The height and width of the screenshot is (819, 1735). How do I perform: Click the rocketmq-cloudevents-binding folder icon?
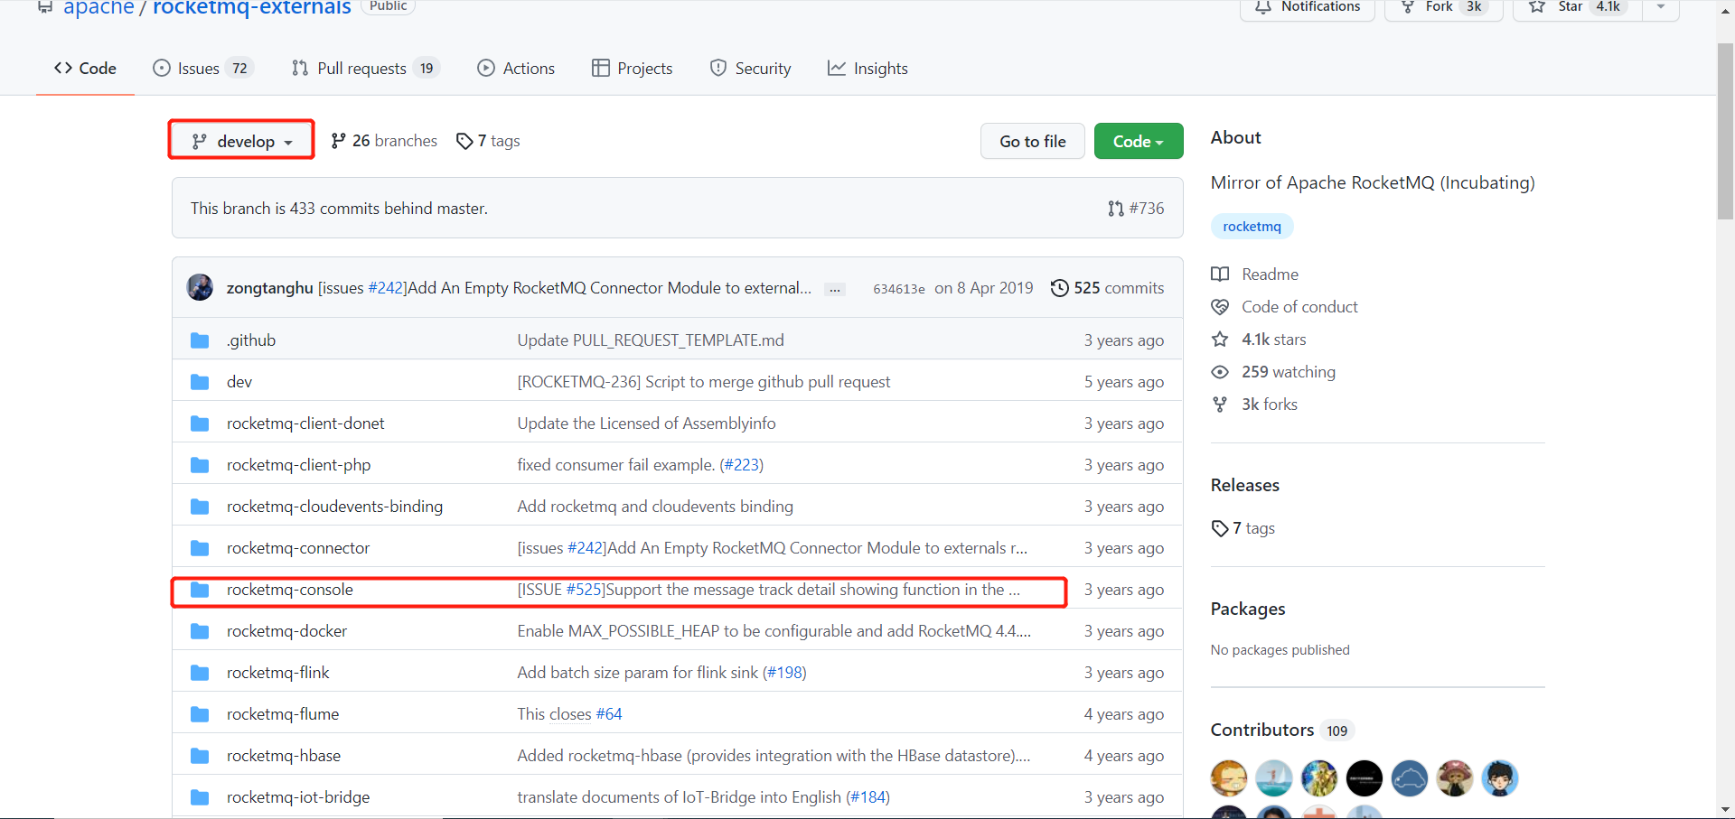(x=200, y=507)
